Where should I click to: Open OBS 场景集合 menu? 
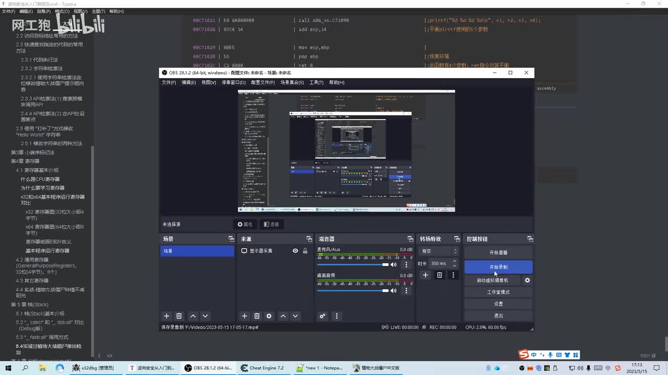(292, 82)
